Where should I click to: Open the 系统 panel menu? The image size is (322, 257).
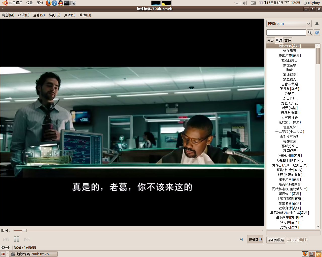(x=40, y=3)
